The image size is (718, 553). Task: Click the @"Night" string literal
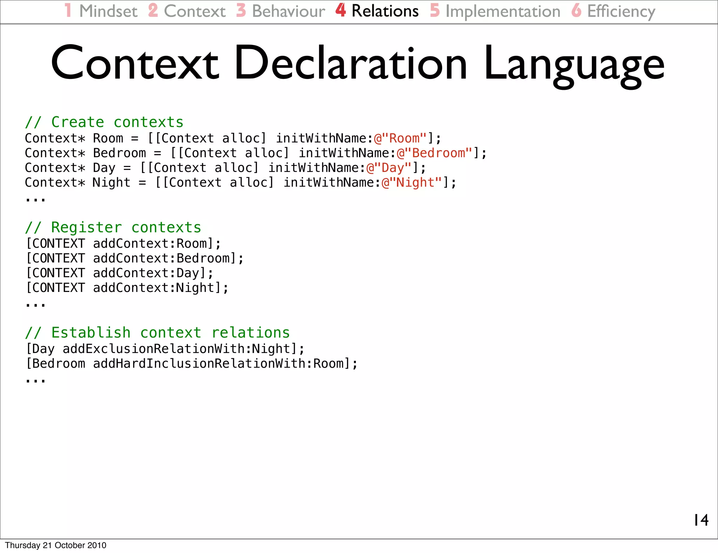tap(412, 182)
